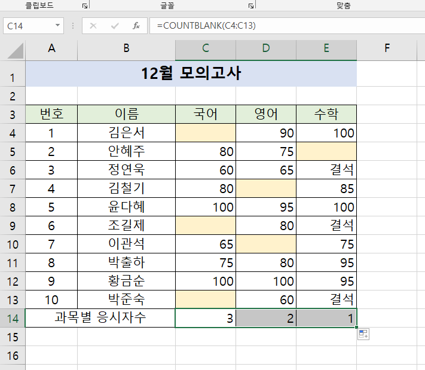Open the font group dialog launcher
The image size is (425, 370).
tap(251, 6)
